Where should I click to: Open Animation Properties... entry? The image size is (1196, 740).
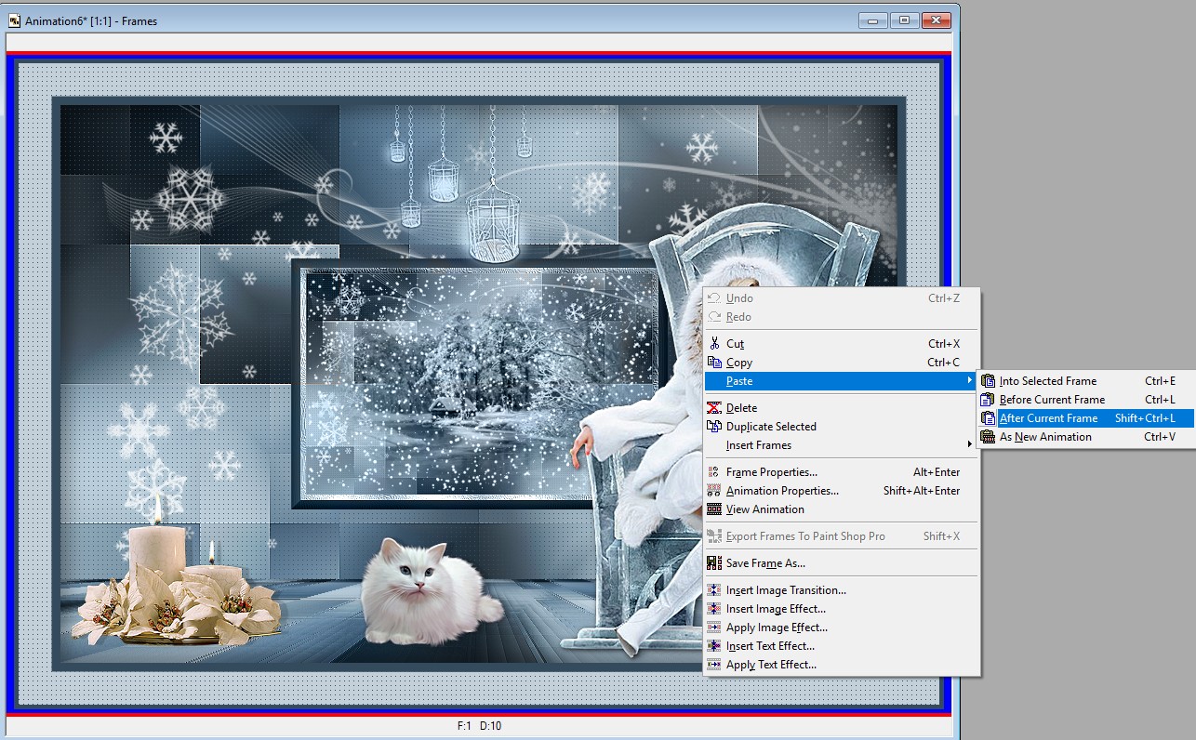click(x=840, y=491)
